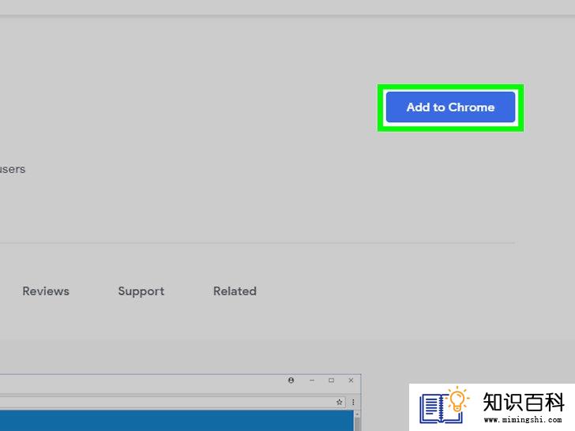The image size is (575, 431).
Task: Switch to the Support tab
Action: 141,291
